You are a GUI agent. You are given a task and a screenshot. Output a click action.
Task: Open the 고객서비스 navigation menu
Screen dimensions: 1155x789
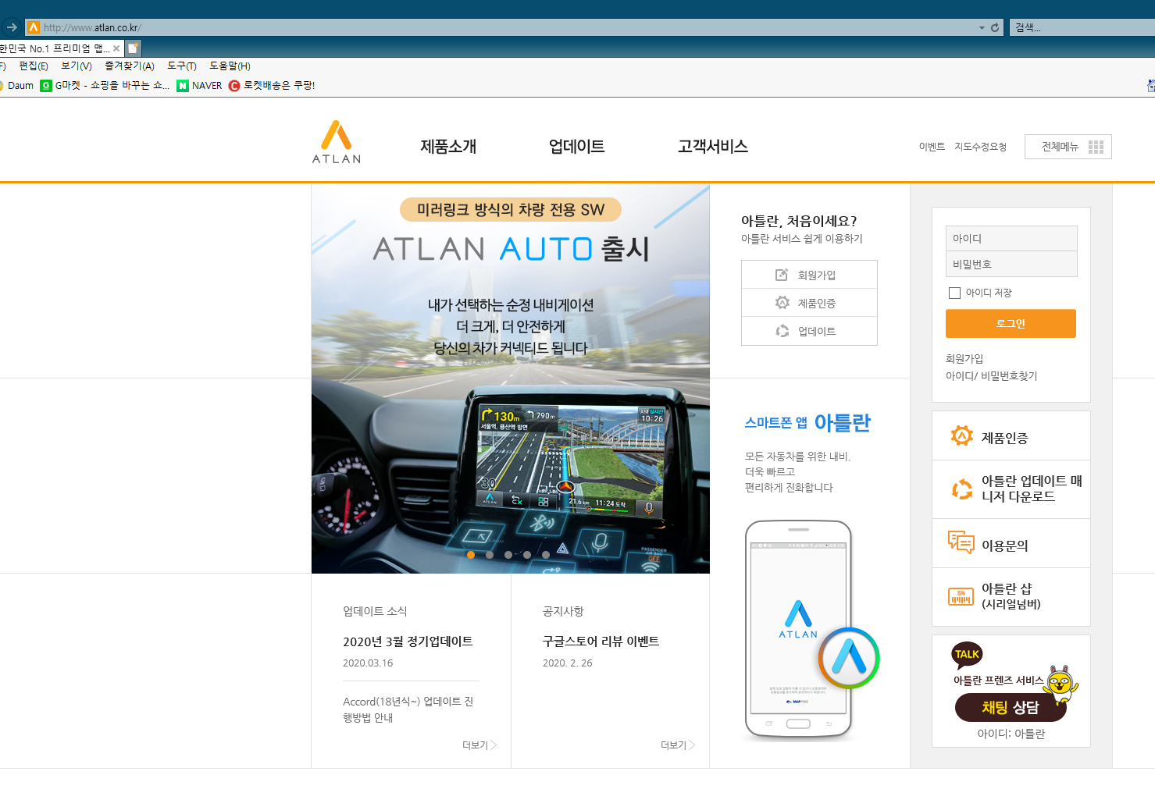[x=712, y=147]
